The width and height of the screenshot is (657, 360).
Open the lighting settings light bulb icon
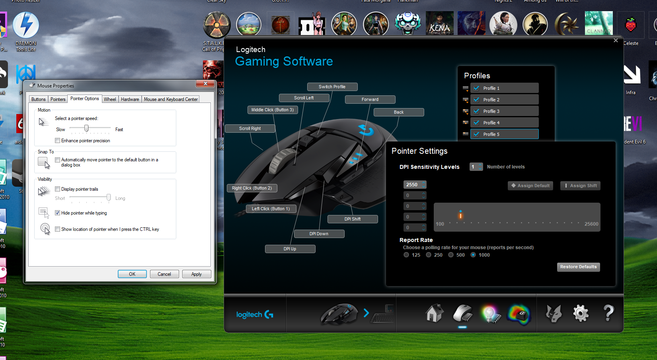(x=491, y=314)
